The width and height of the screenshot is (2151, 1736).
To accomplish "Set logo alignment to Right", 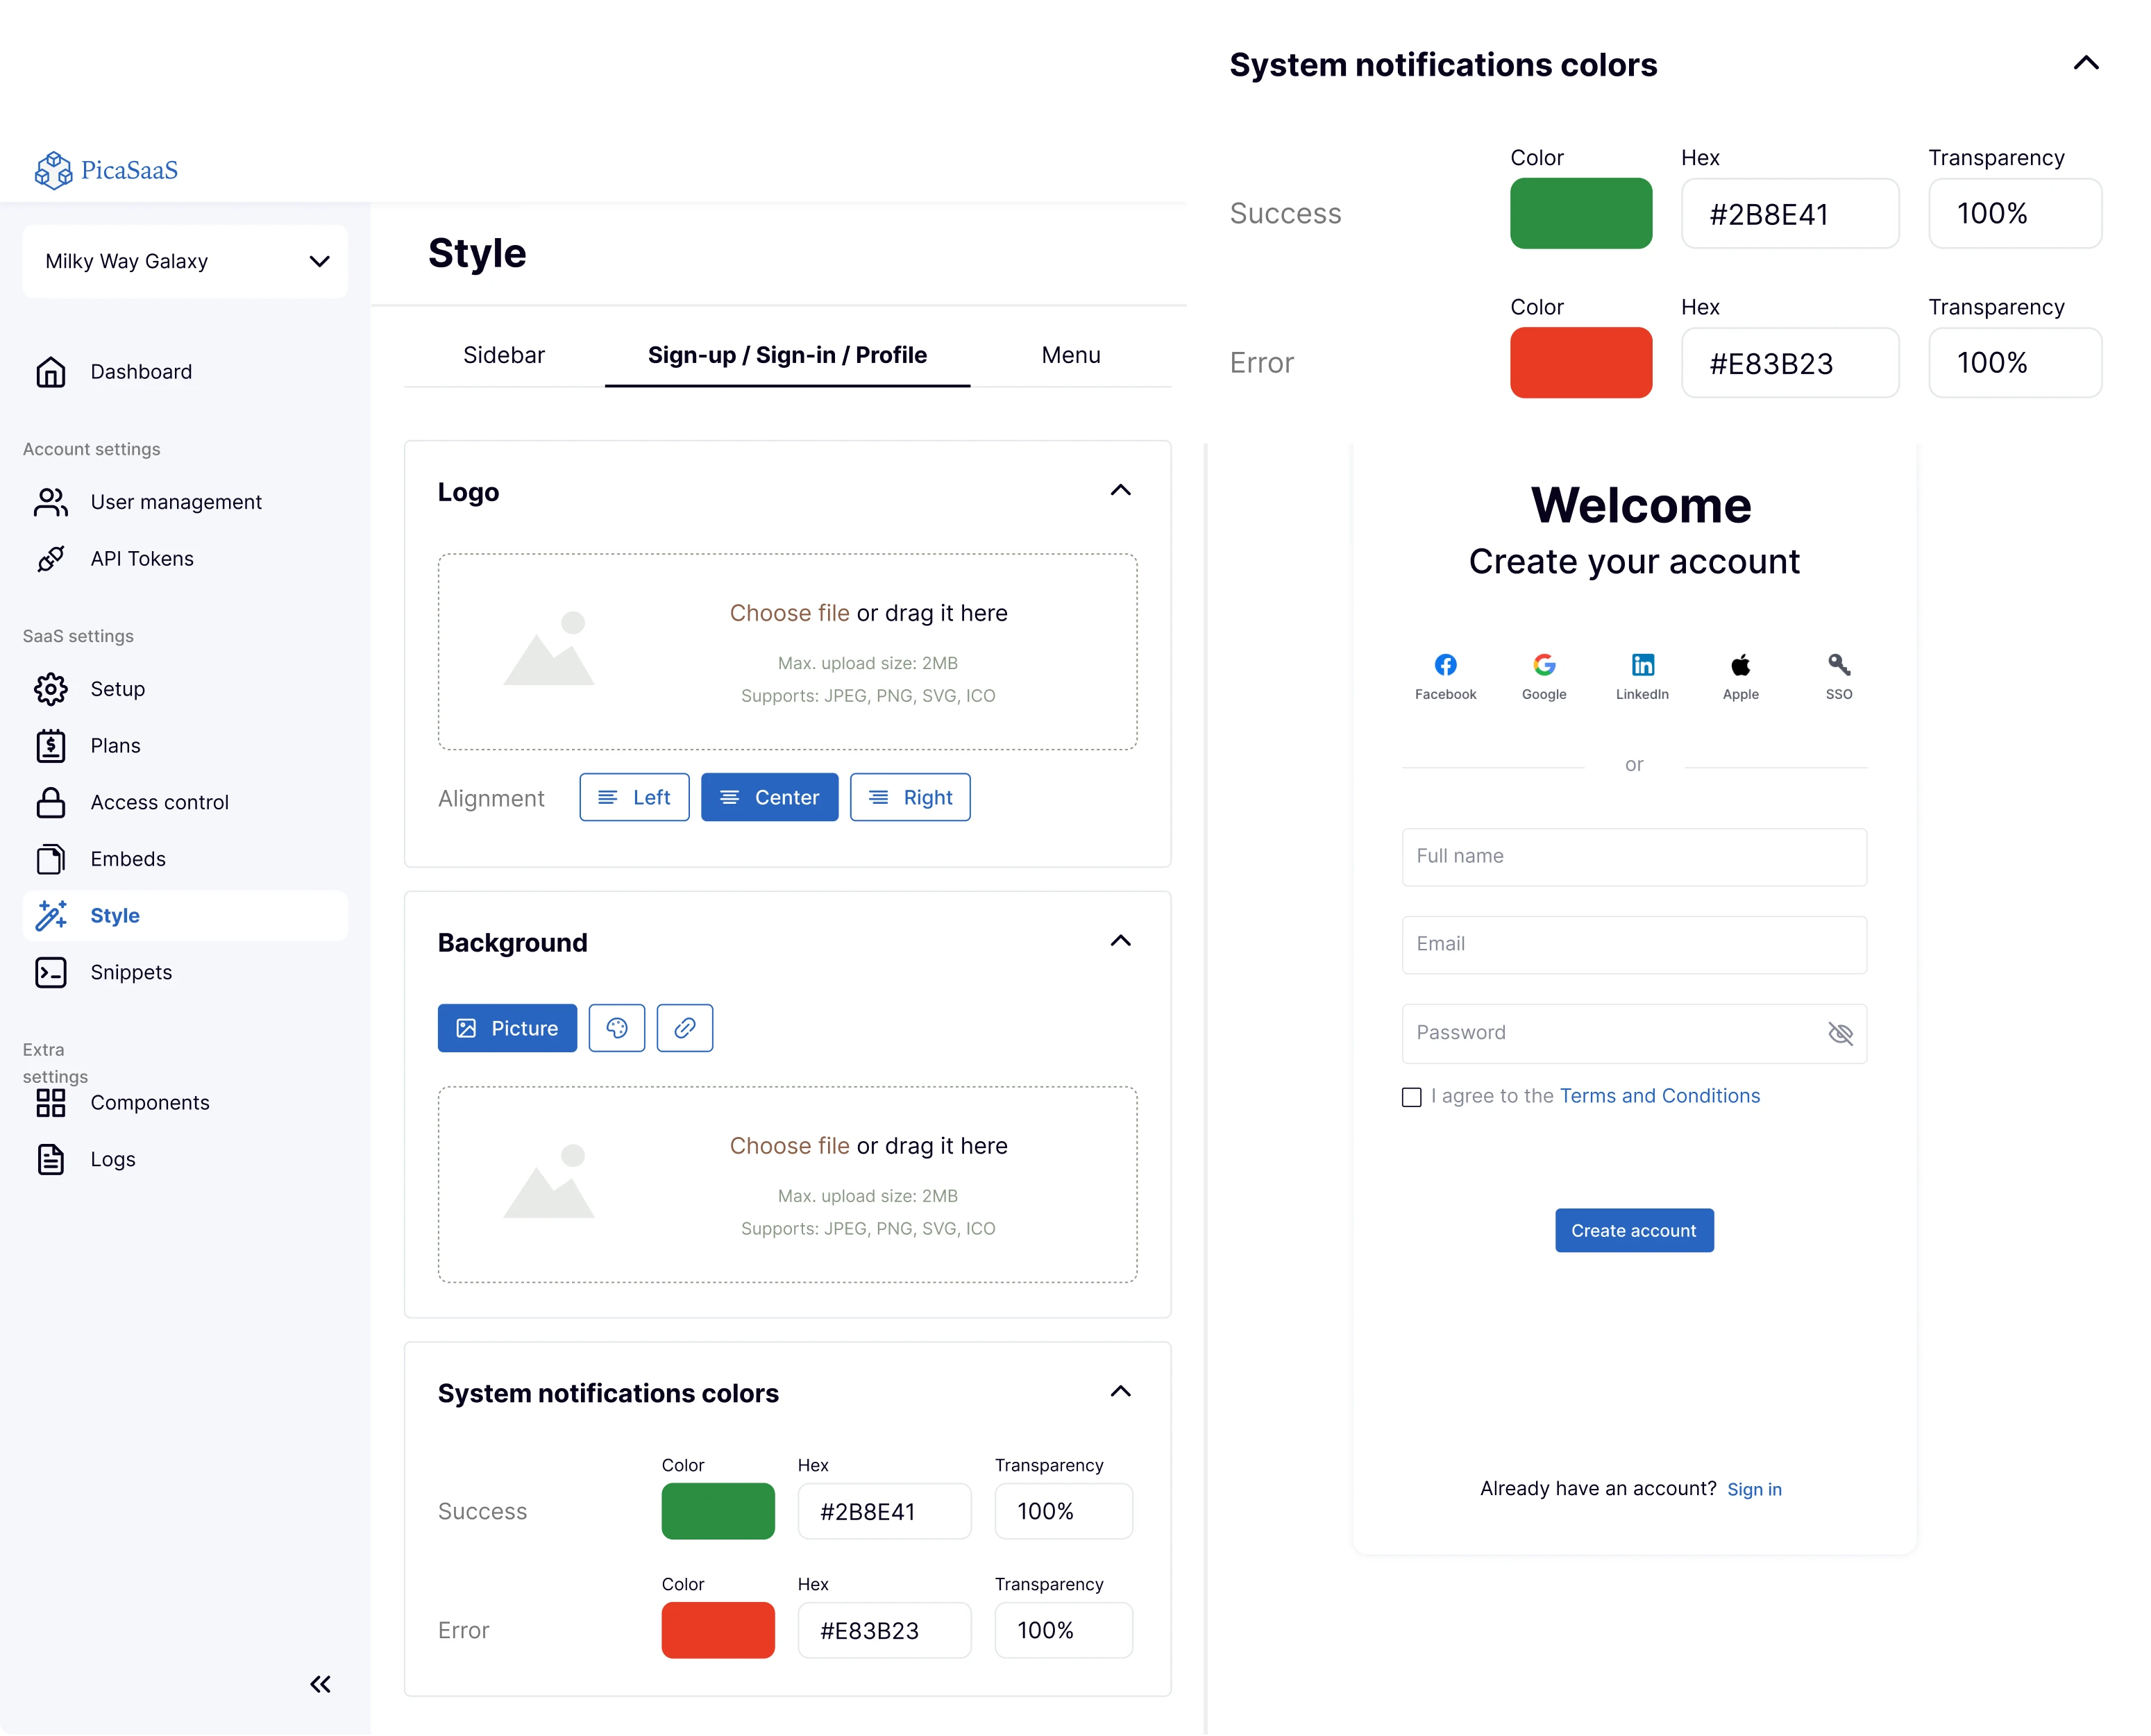I will coord(910,797).
